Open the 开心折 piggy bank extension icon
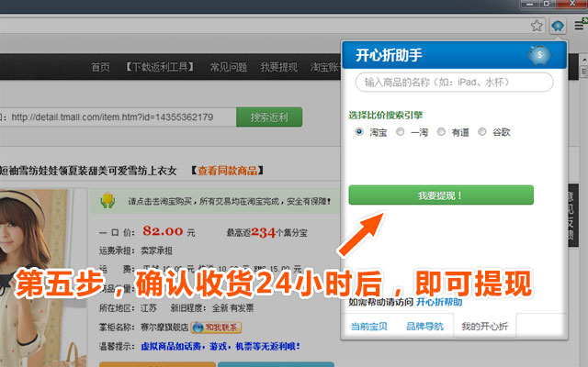Screen dimensions: 588x367 tap(558, 26)
